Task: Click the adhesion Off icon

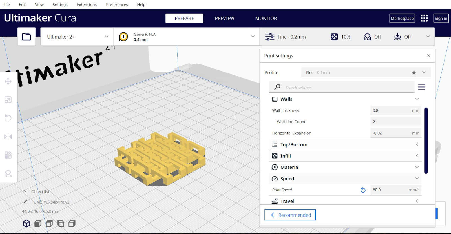Action: point(397,37)
